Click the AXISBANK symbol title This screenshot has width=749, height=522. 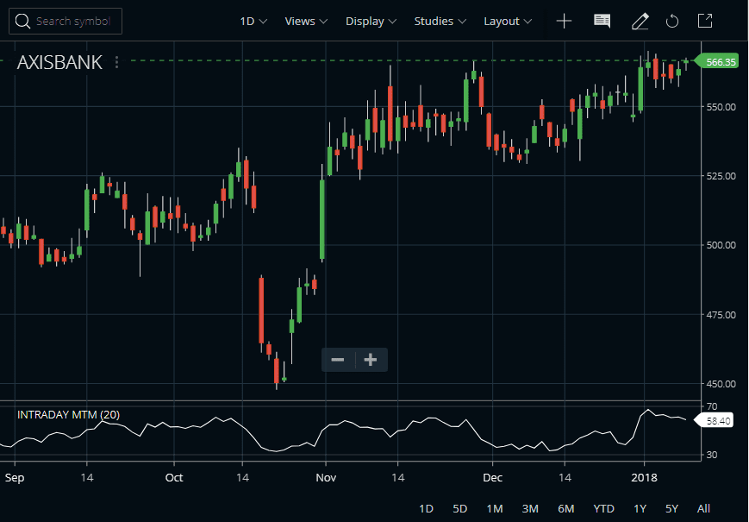(x=59, y=62)
